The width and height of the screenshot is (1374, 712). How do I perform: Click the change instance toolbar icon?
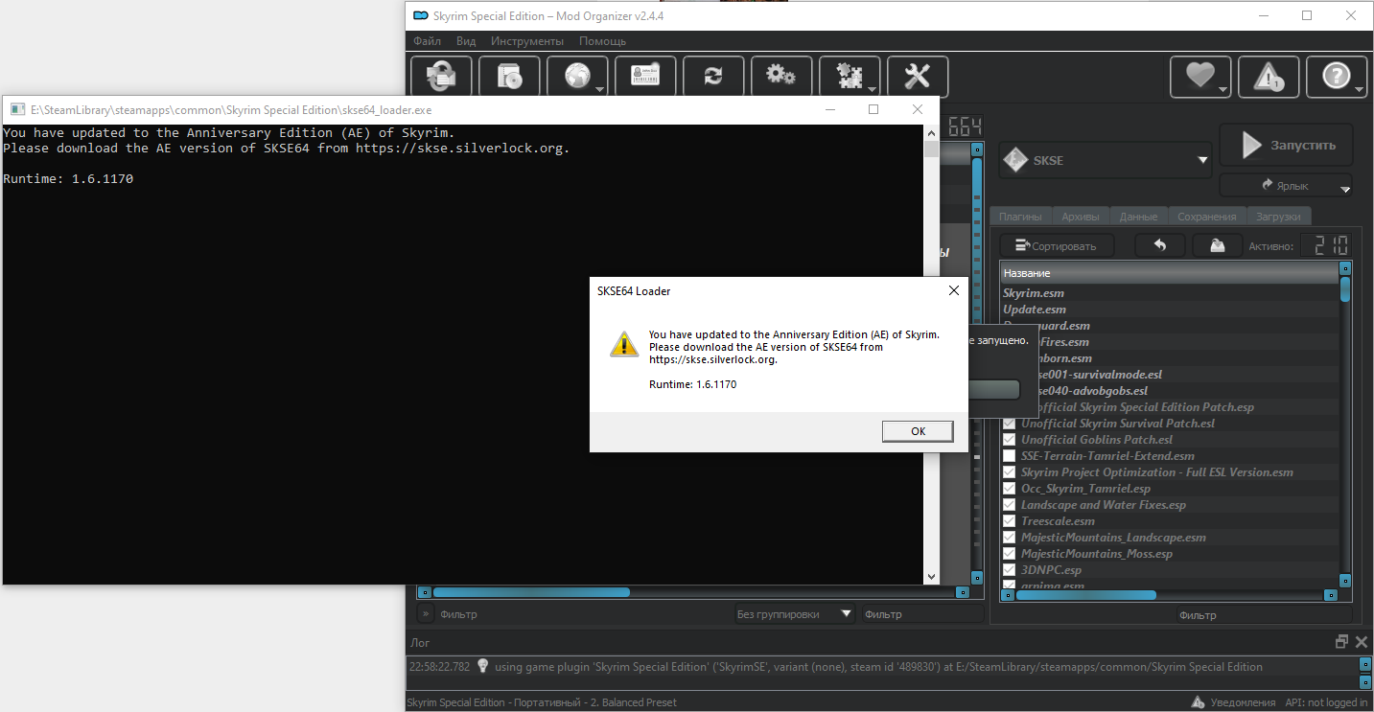(441, 77)
